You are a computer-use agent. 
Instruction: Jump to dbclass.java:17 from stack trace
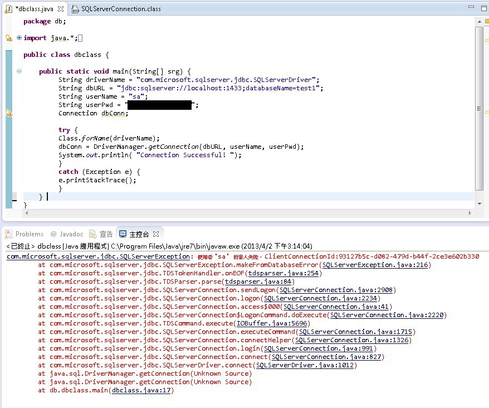141,390
